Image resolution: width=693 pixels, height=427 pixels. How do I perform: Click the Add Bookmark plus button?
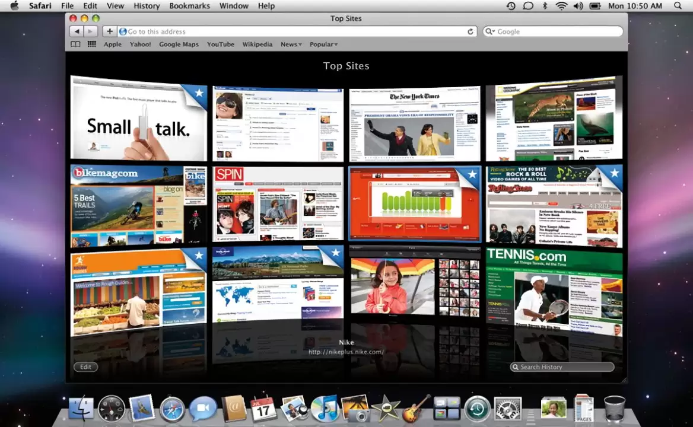pyautogui.click(x=109, y=31)
